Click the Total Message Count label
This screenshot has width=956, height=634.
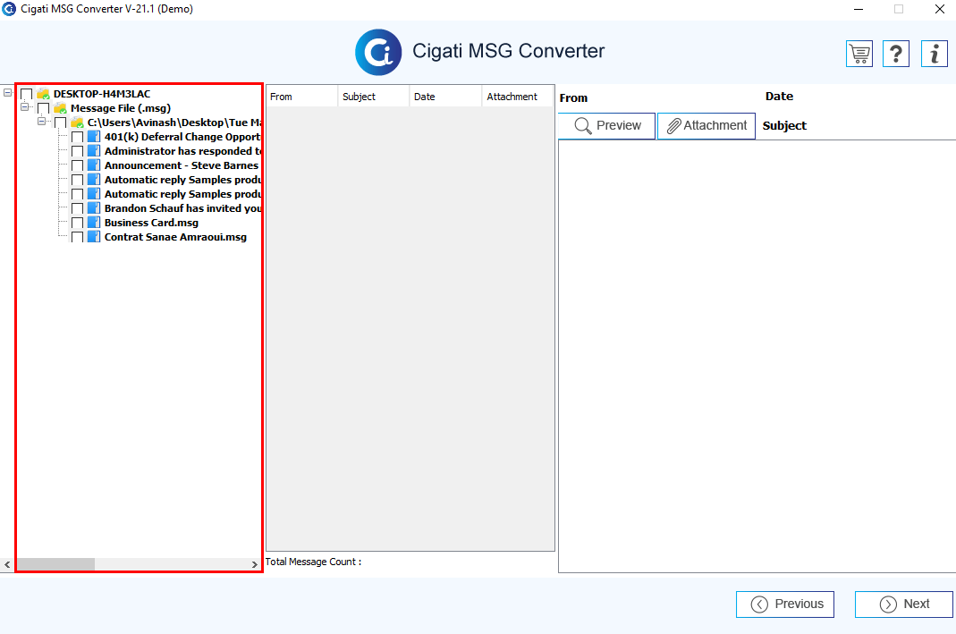(x=313, y=562)
